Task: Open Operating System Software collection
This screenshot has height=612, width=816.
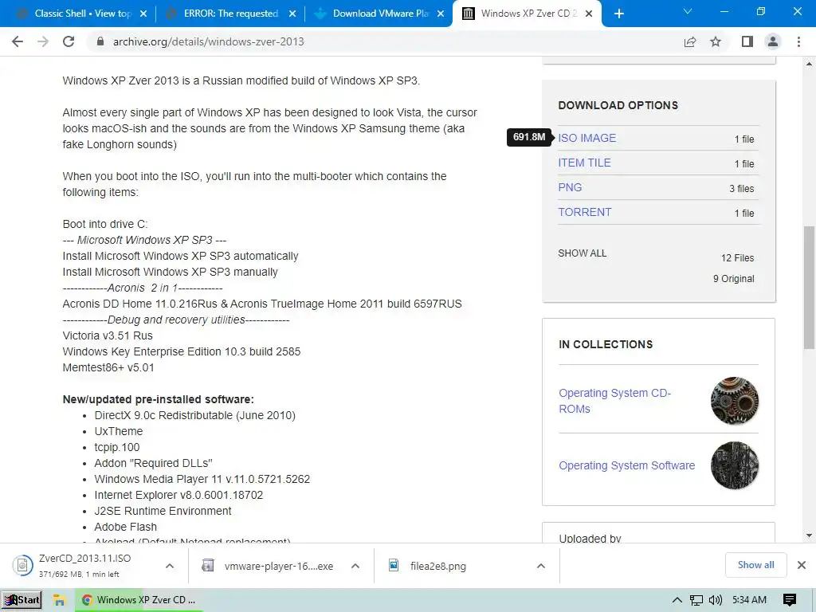Action: pos(626,465)
